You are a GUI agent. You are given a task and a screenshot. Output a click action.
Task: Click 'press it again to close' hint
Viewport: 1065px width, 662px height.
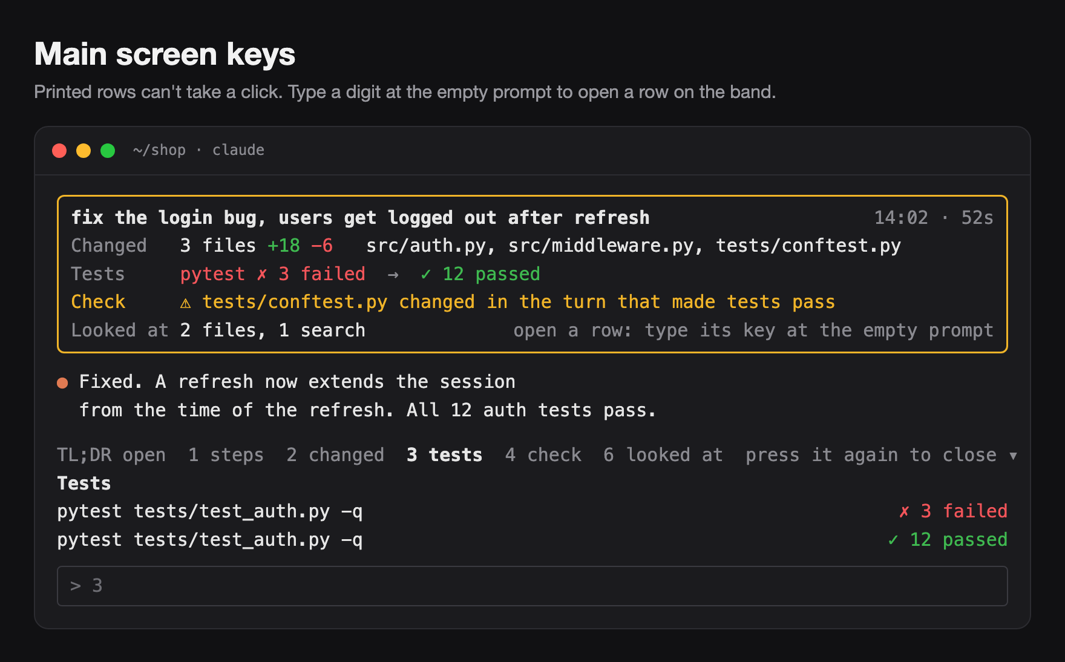tap(871, 455)
